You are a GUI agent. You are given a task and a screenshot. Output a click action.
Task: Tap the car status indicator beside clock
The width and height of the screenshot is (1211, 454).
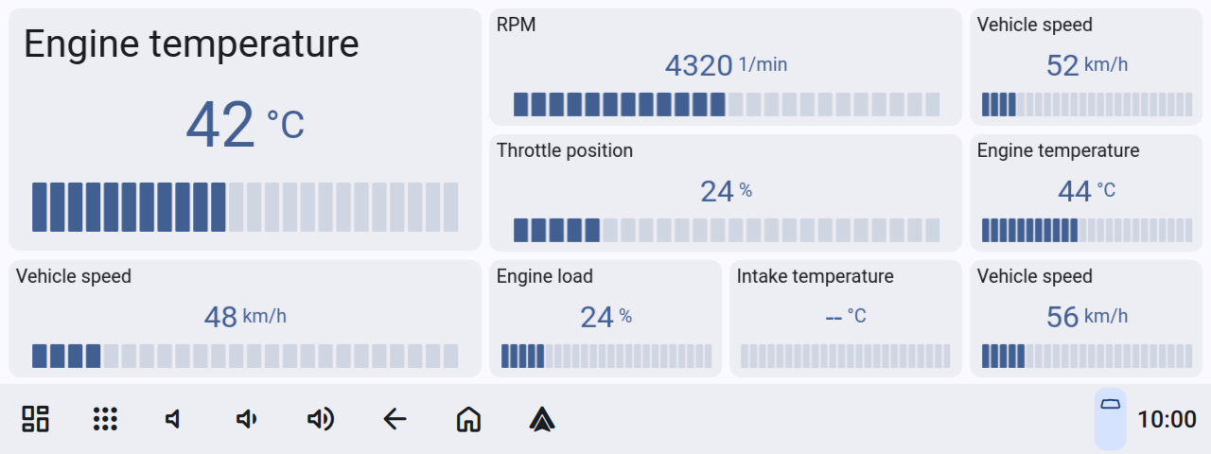pyautogui.click(x=1110, y=417)
